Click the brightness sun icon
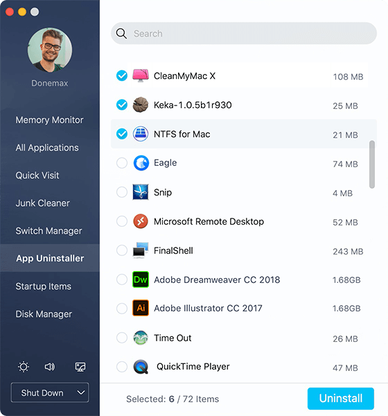The width and height of the screenshot is (388, 416). 24,367
